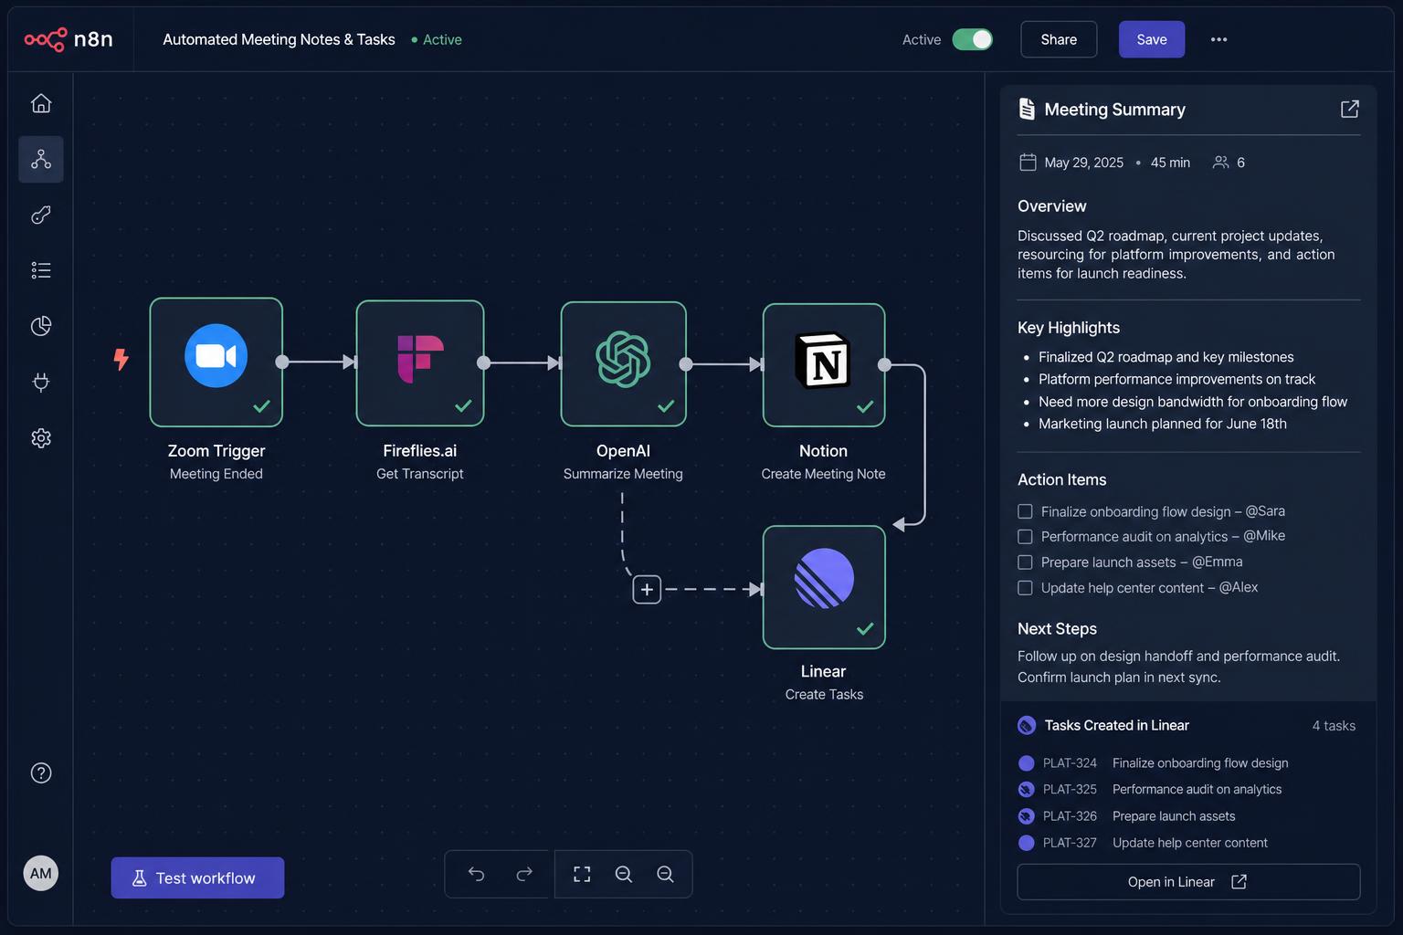Click the green Active status label

pyautogui.click(x=437, y=39)
